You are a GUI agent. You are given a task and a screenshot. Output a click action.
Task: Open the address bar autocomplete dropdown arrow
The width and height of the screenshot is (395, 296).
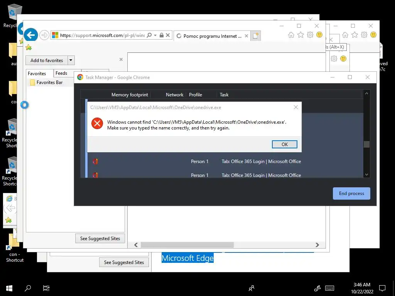click(x=155, y=35)
